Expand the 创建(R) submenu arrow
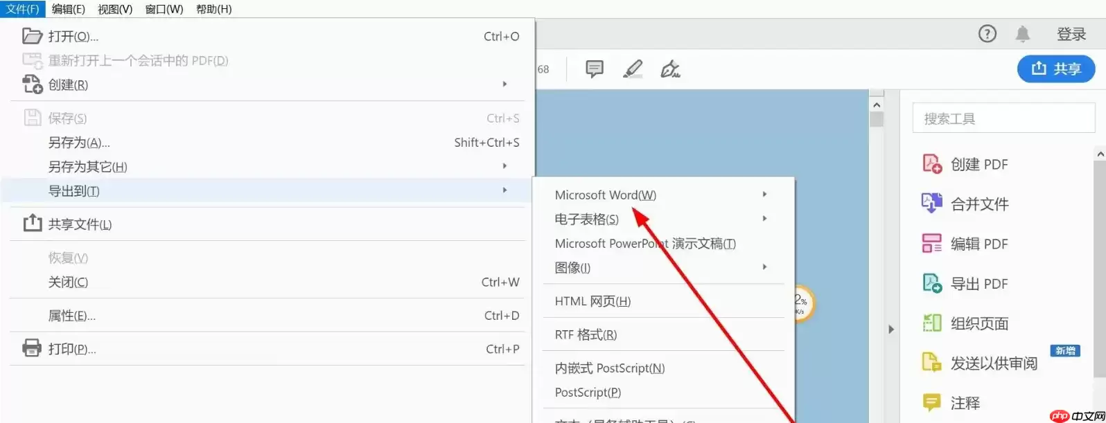 pos(504,84)
